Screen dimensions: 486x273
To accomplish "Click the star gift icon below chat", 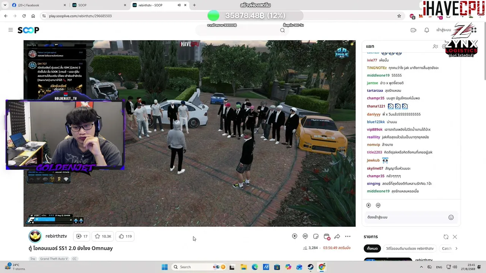I will click(x=368, y=205).
